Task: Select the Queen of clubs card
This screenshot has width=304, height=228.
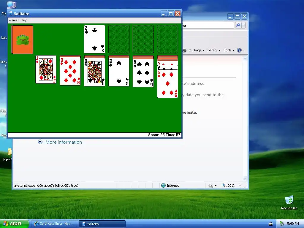Action: (x=94, y=72)
